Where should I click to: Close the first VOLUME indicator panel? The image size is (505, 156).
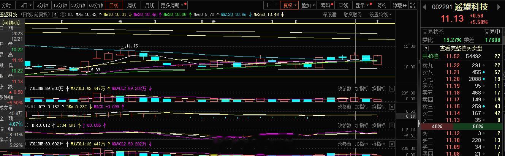click(392, 88)
